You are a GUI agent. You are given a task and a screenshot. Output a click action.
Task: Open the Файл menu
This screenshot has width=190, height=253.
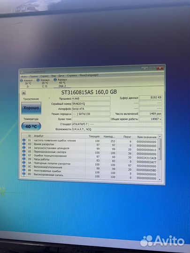coord(24,76)
